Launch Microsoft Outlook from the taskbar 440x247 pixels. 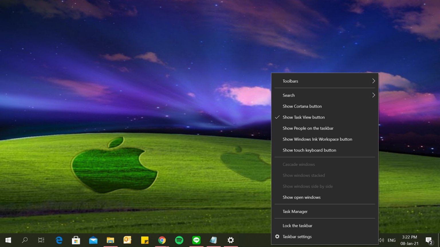point(127,240)
